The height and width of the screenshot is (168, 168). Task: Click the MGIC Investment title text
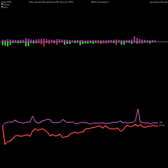[100, 2]
